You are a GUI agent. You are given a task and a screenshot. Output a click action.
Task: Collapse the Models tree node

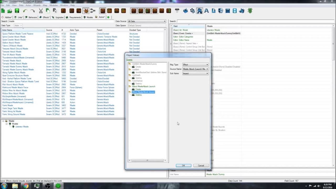click(x=7, y=124)
